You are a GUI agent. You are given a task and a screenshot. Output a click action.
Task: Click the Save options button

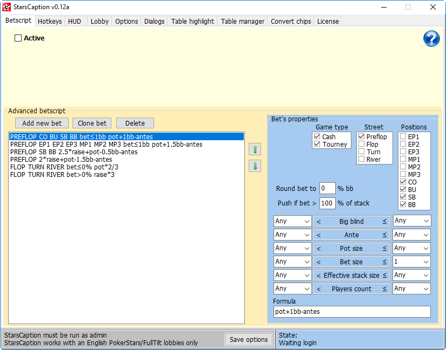coord(249,340)
